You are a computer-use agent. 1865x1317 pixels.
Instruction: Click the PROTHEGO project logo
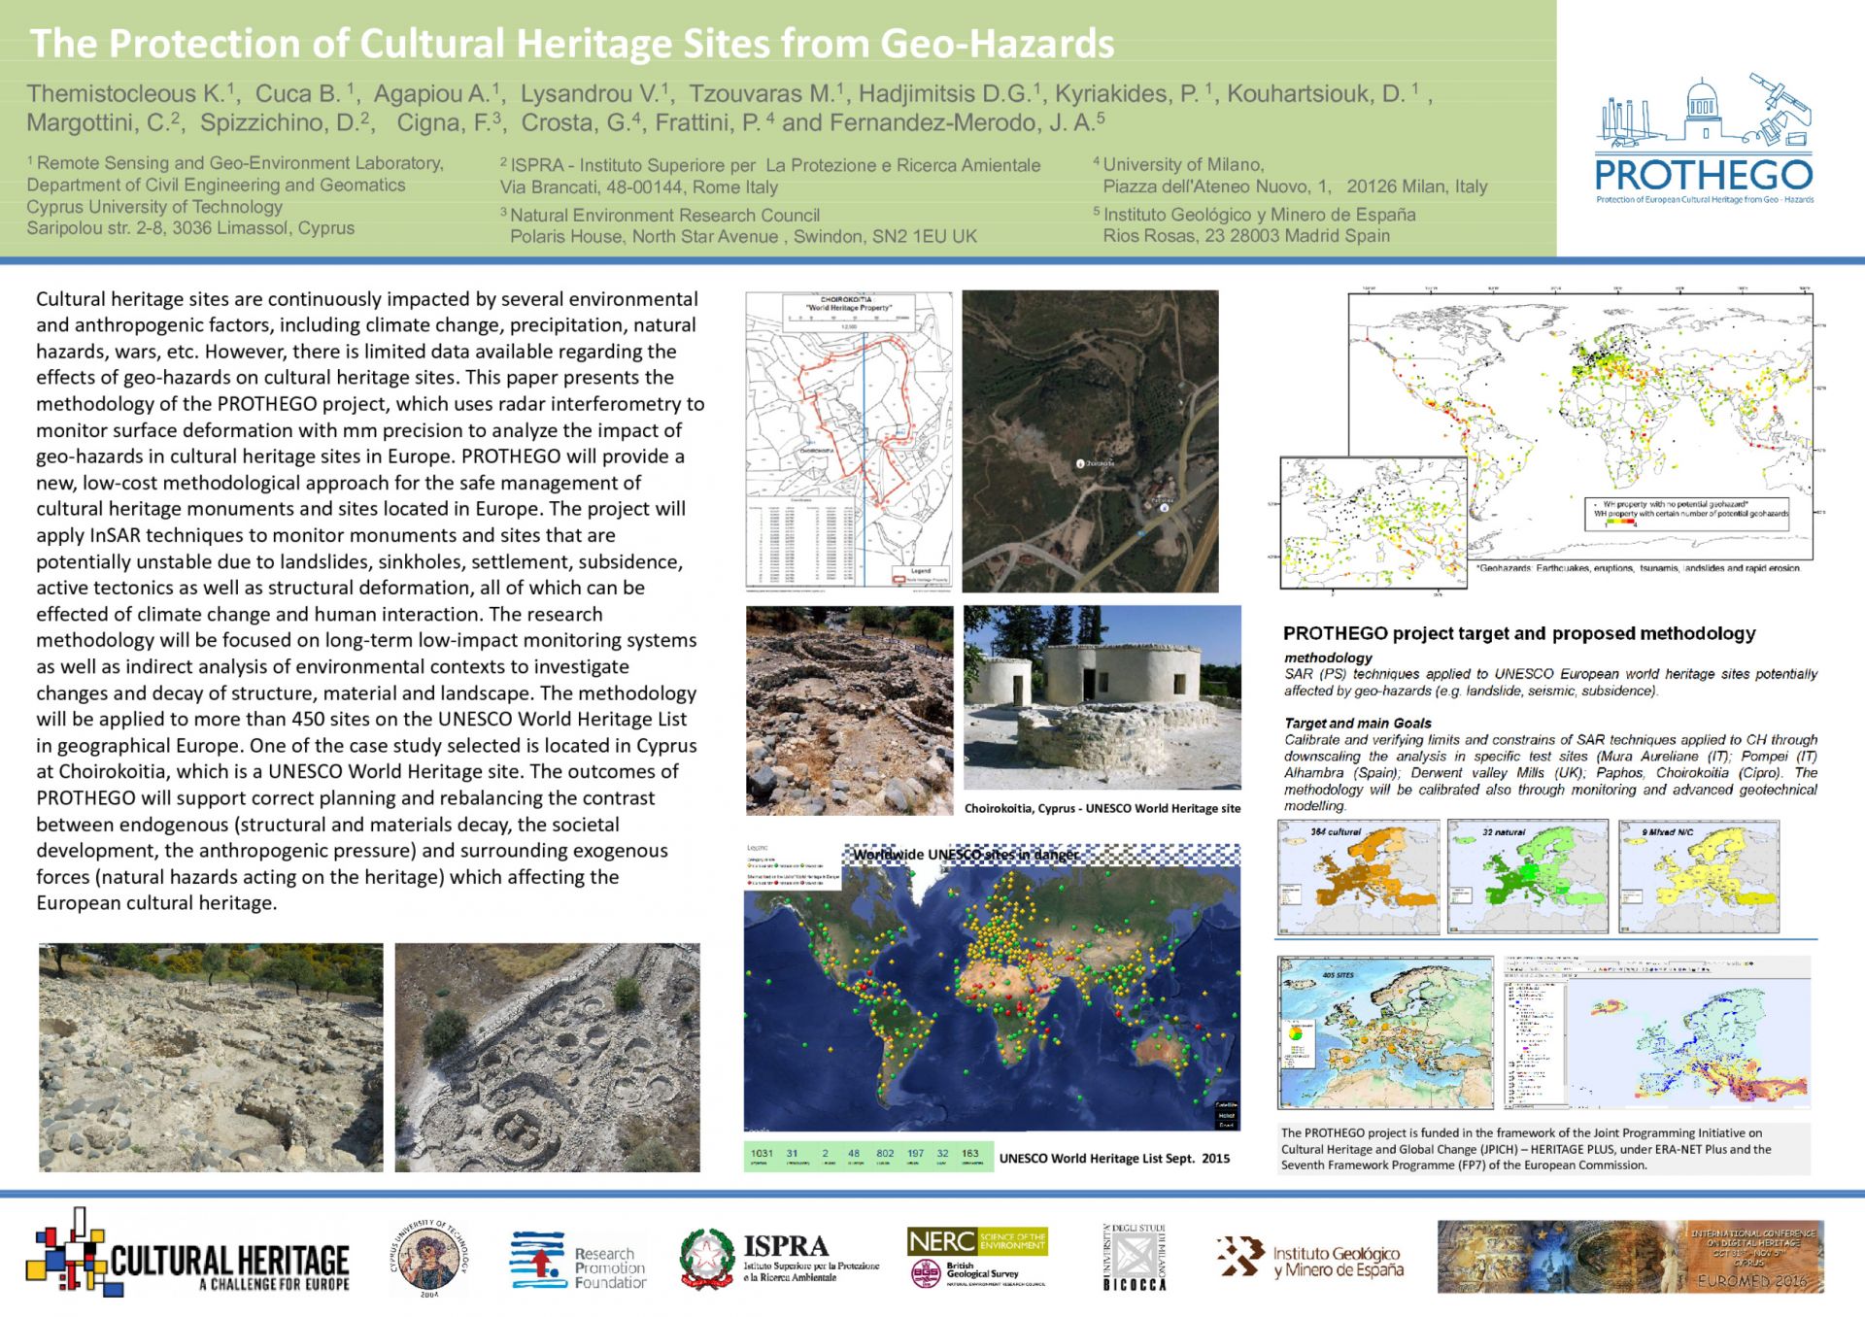[x=1704, y=138]
